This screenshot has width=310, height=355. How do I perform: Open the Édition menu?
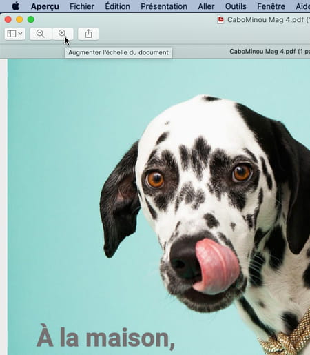tap(118, 6)
